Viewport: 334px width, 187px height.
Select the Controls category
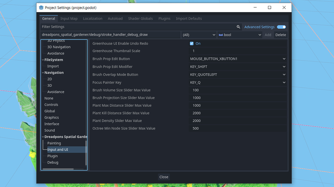click(x=51, y=105)
